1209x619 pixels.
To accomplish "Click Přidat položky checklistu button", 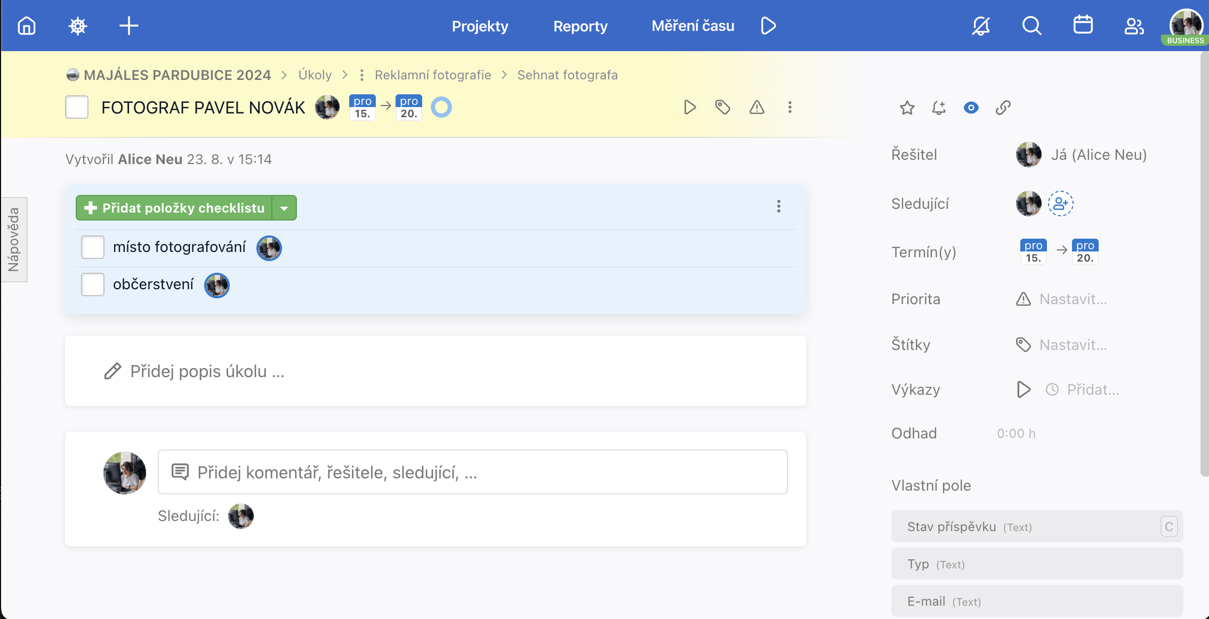I will click(174, 208).
